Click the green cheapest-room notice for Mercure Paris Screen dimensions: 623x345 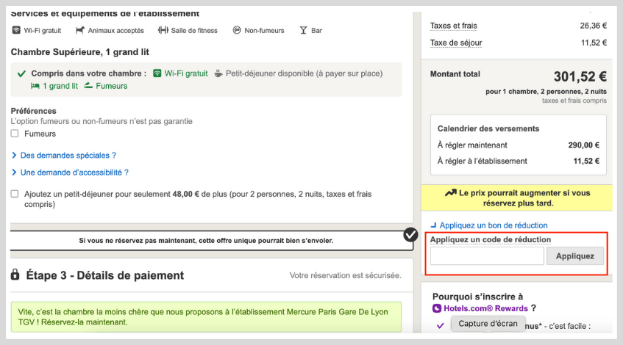[206, 317]
